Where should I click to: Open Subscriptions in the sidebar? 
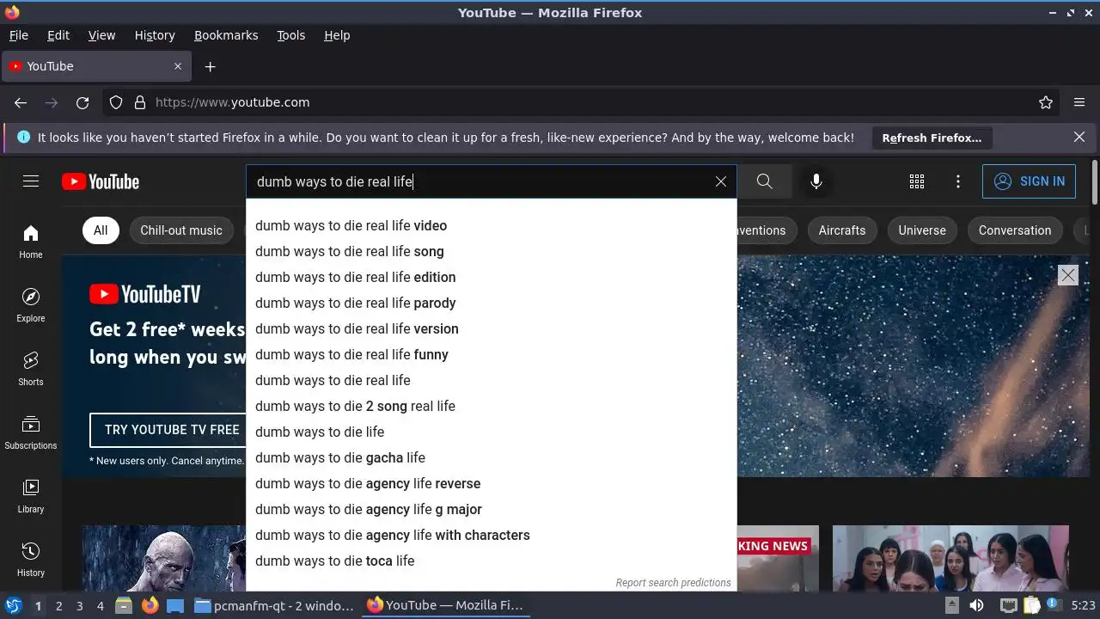coord(31,432)
